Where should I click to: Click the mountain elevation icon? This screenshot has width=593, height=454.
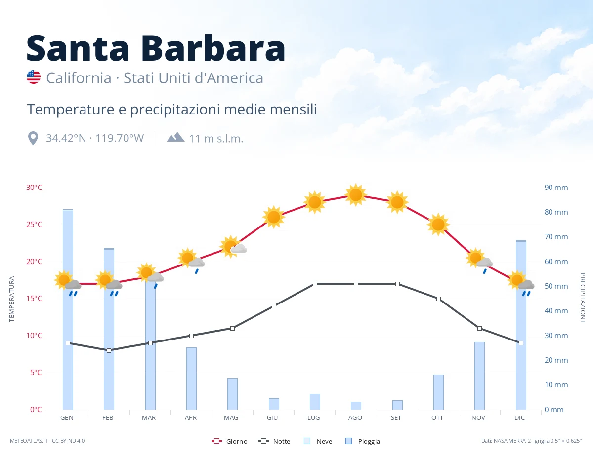pyautogui.click(x=175, y=138)
